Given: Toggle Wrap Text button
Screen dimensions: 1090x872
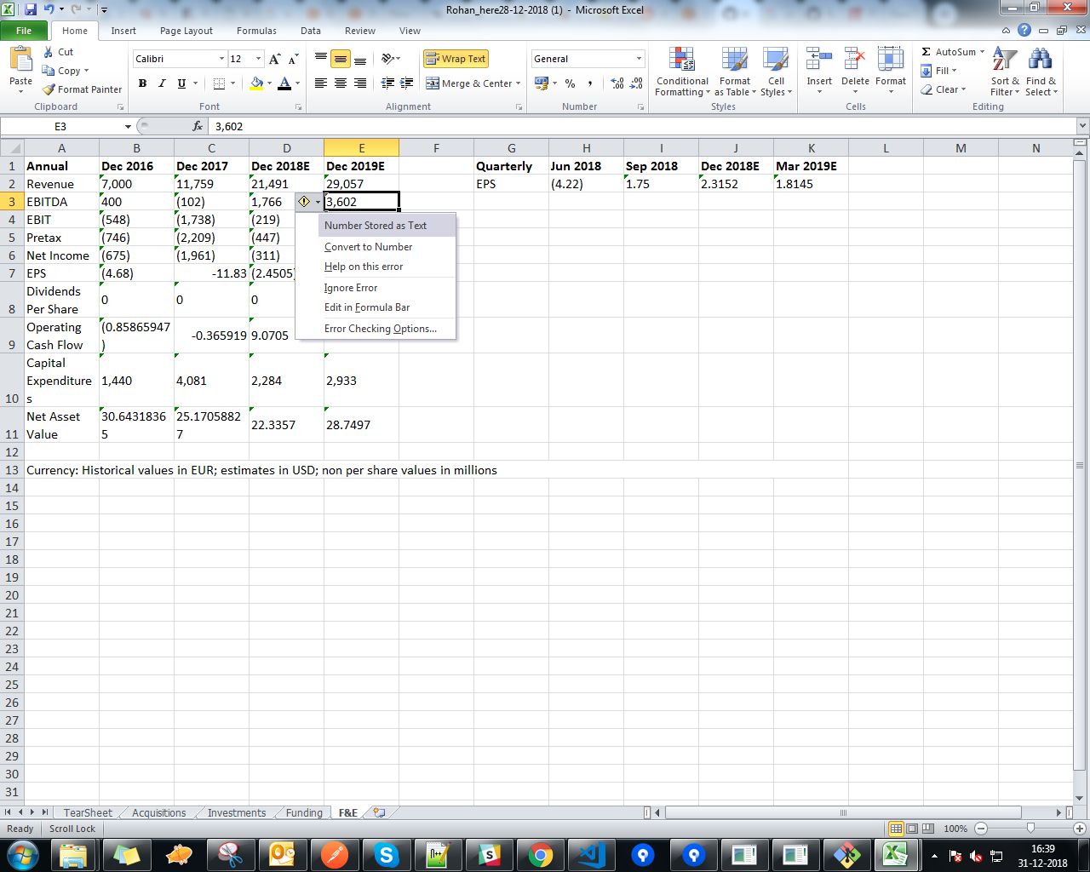Looking at the screenshot, I should click(x=456, y=59).
